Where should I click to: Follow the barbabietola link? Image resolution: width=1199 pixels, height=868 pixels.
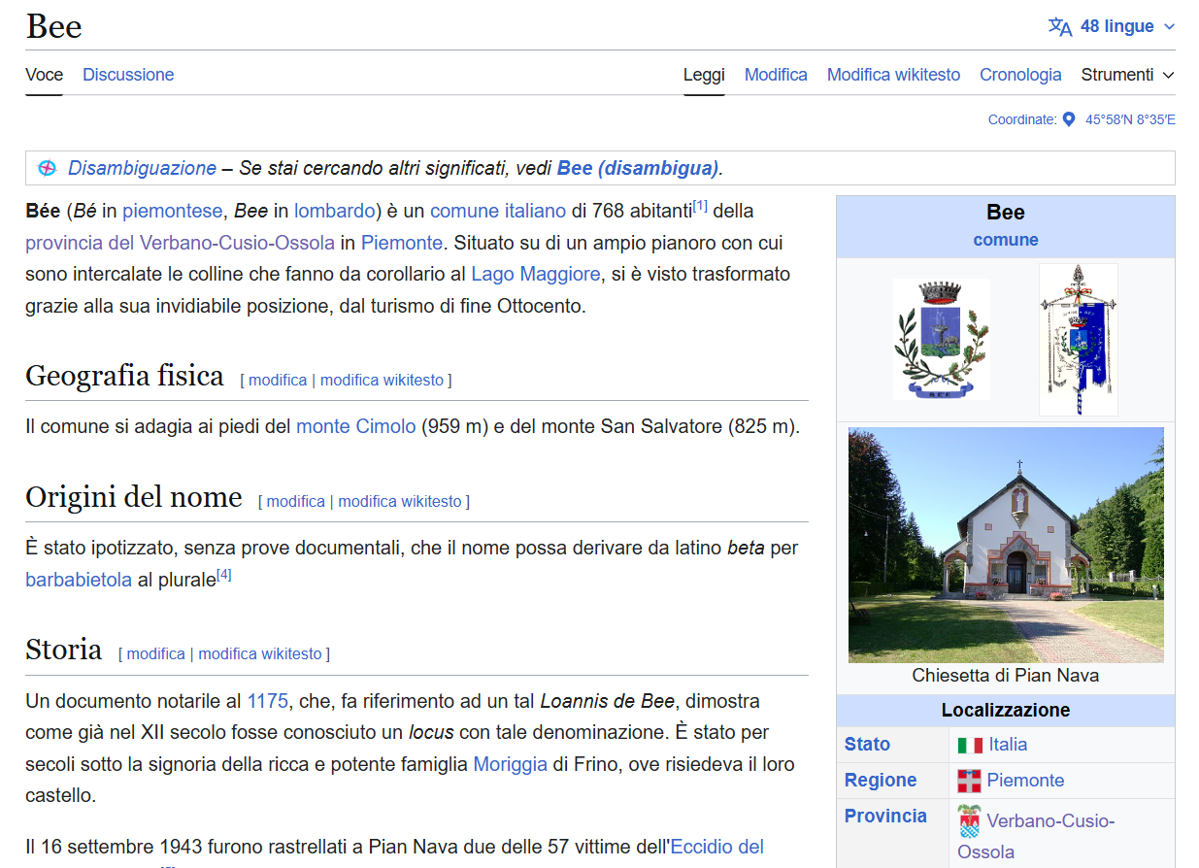(79, 580)
